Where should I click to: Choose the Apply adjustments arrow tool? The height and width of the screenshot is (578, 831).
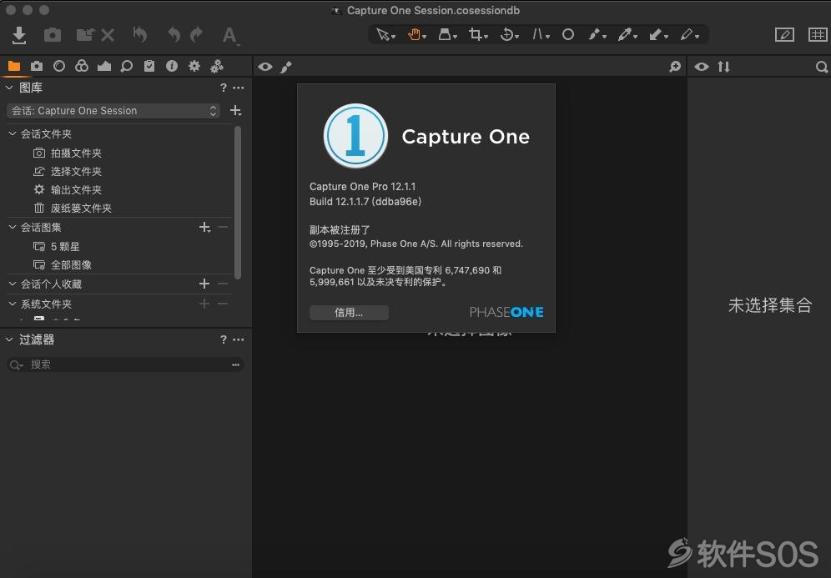pos(658,35)
